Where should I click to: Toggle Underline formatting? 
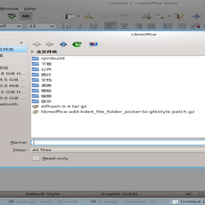pos(93,26)
